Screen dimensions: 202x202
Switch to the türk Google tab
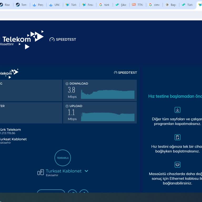pyautogui.click(x=104, y=5)
